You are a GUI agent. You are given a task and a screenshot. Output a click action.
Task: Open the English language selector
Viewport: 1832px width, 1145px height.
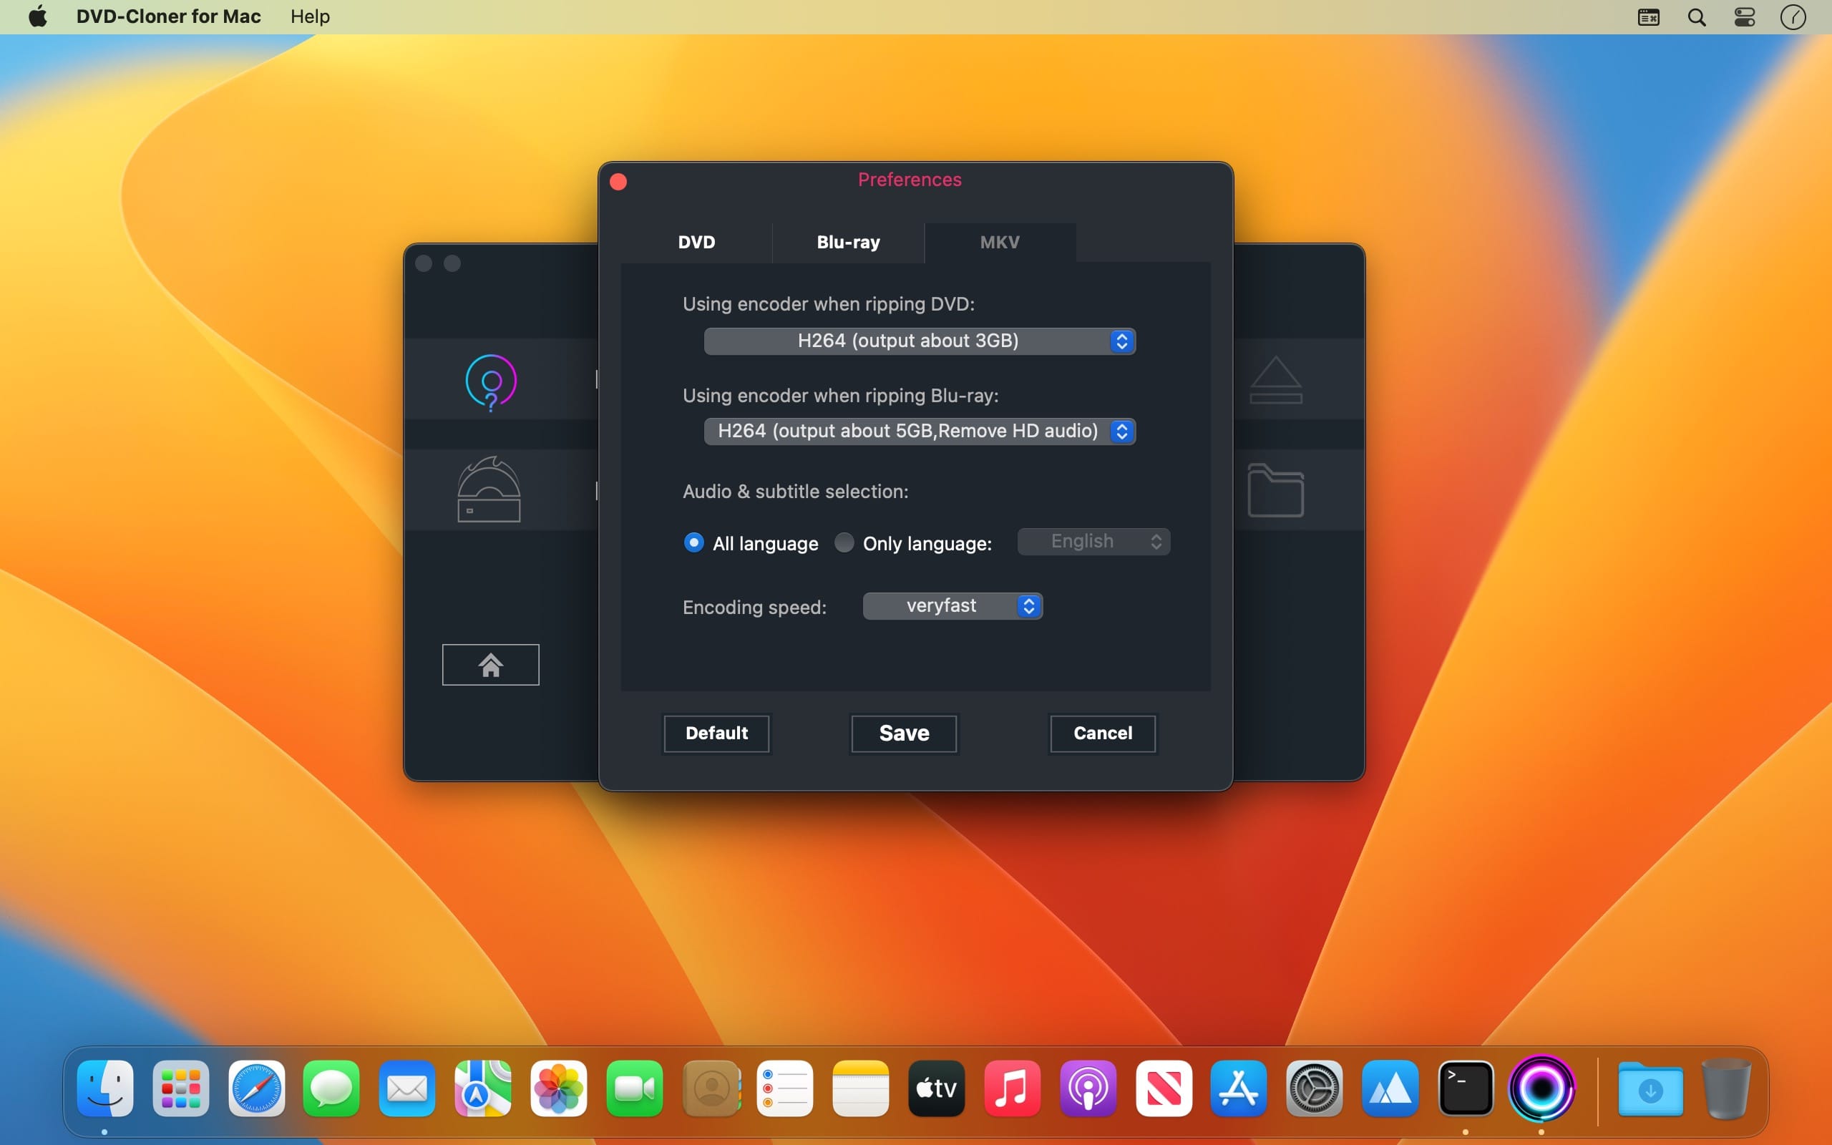click(x=1093, y=542)
